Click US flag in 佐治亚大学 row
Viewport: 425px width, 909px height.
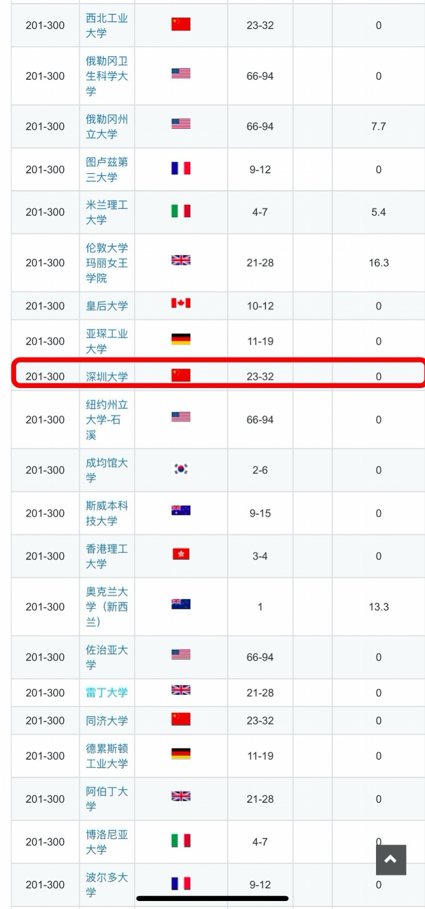click(181, 655)
